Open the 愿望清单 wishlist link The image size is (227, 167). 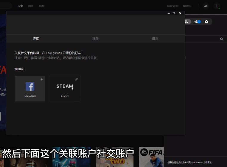pyautogui.click(x=172, y=6)
